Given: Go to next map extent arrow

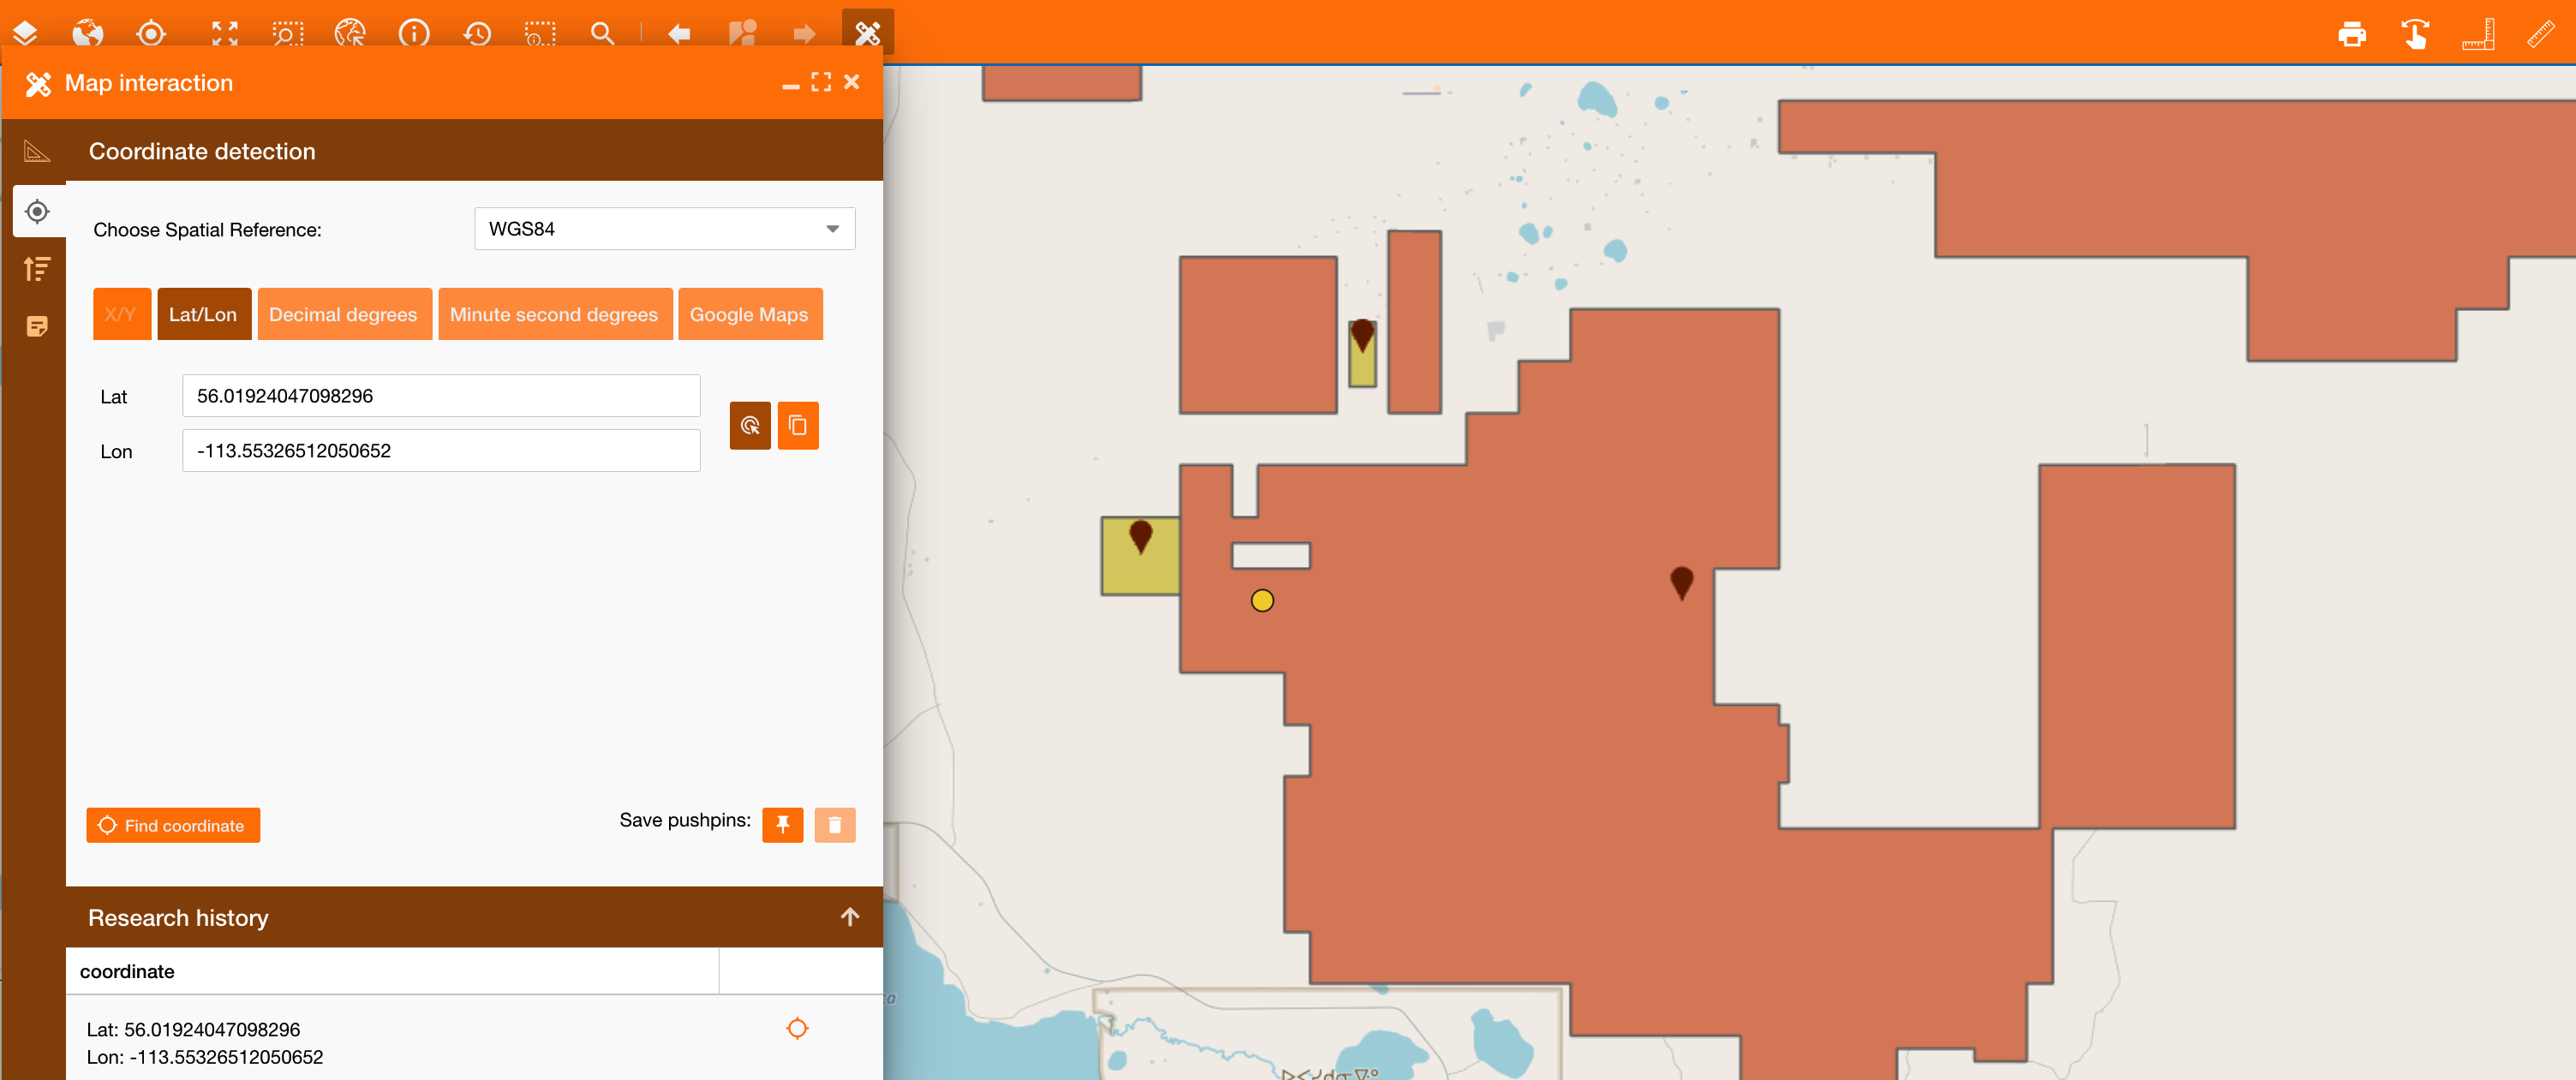Looking at the screenshot, I should [x=804, y=33].
